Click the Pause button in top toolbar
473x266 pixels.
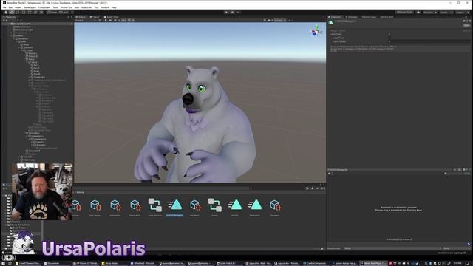point(232,13)
